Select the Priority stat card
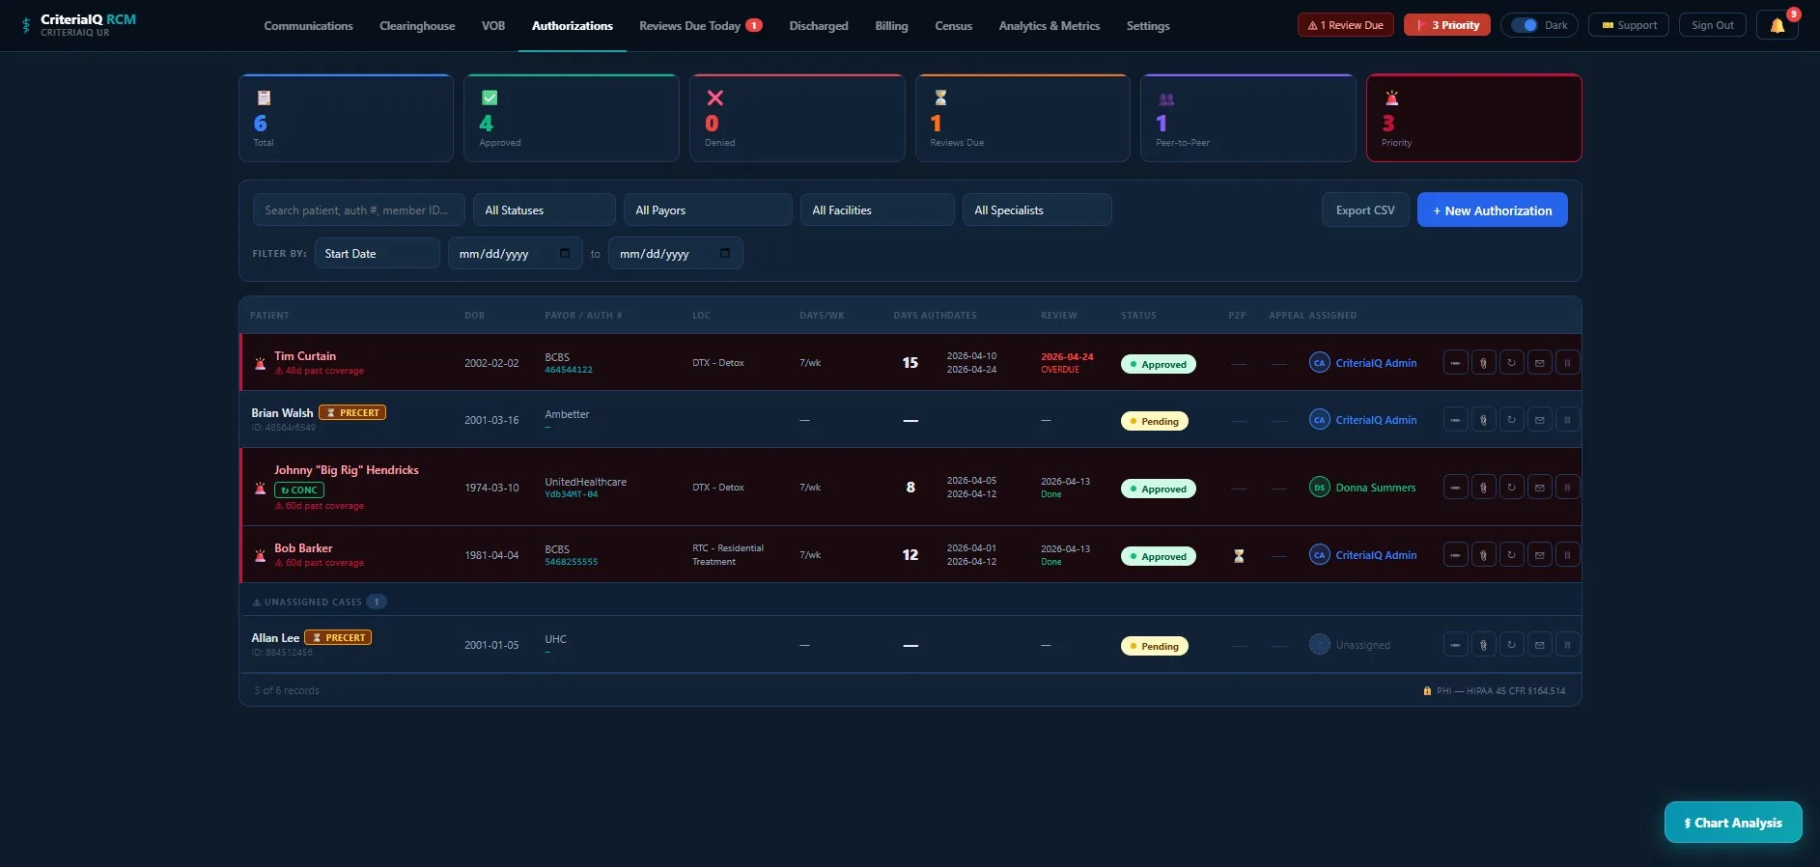 pyautogui.click(x=1473, y=118)
